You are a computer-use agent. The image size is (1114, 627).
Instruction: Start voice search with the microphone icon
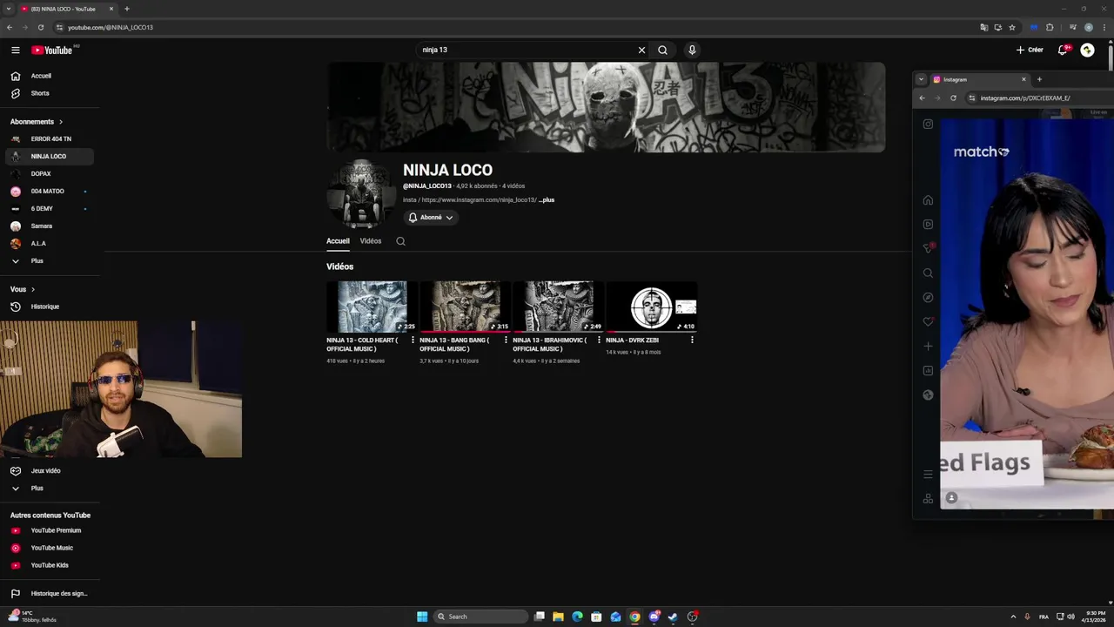(692, 51)
